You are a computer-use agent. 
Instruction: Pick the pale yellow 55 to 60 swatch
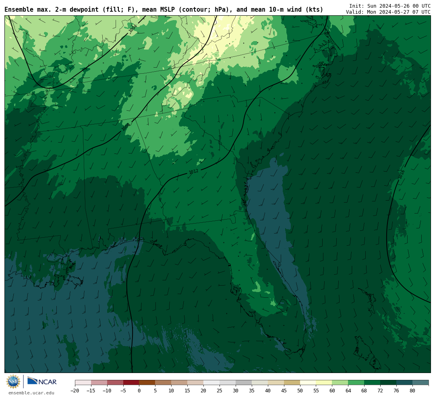pyautogui.click(x=324, y=383)
